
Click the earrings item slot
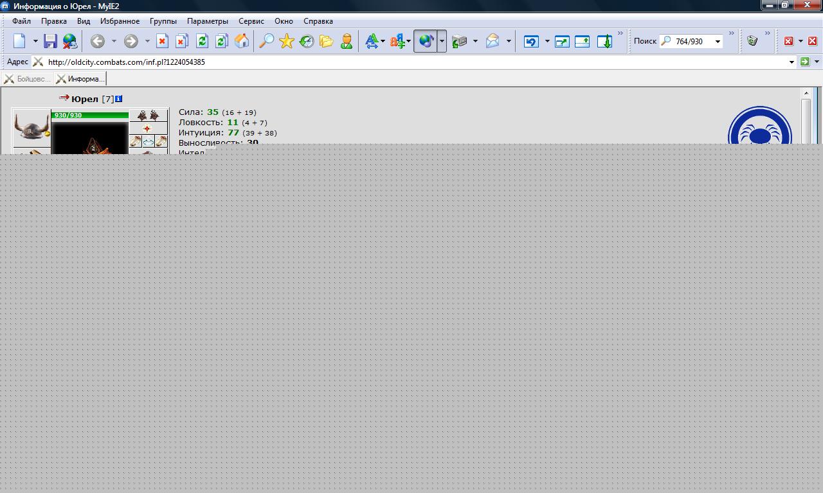point(149,116)
